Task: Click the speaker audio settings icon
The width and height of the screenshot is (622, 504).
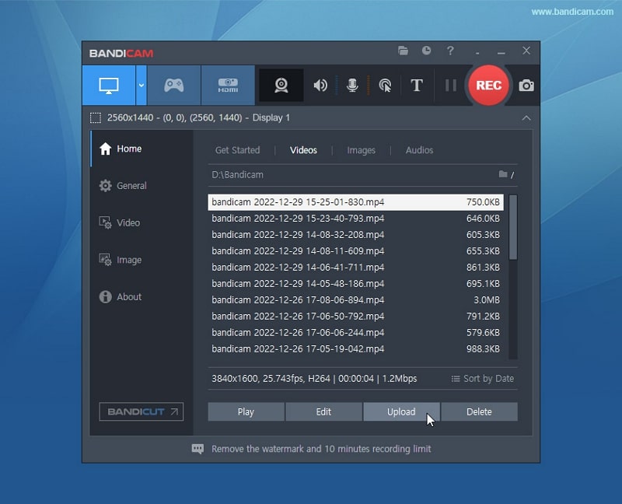Action: tap(320, 86)
